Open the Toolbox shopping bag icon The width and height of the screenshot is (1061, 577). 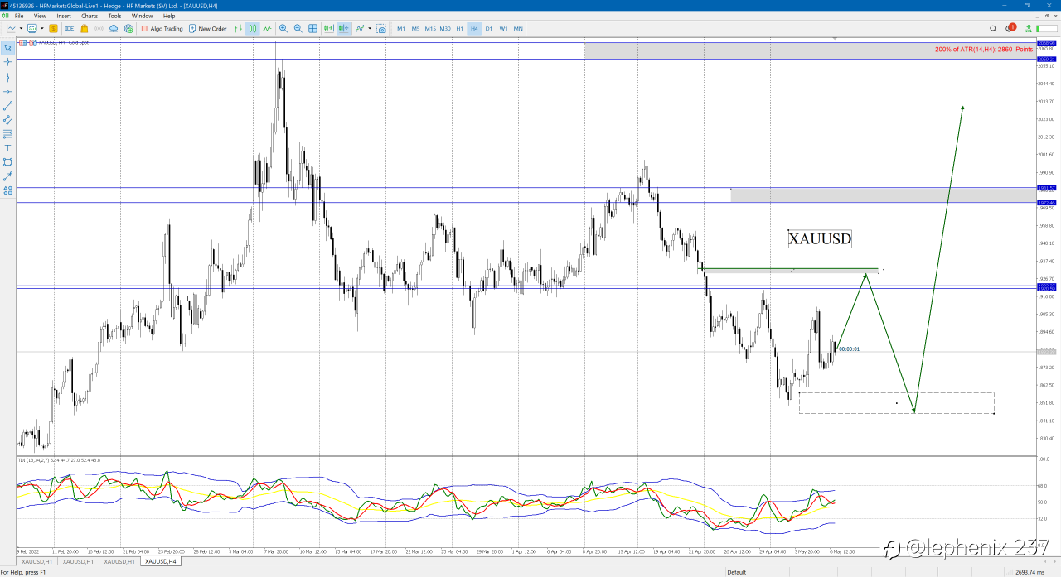[x=85, y=28]
